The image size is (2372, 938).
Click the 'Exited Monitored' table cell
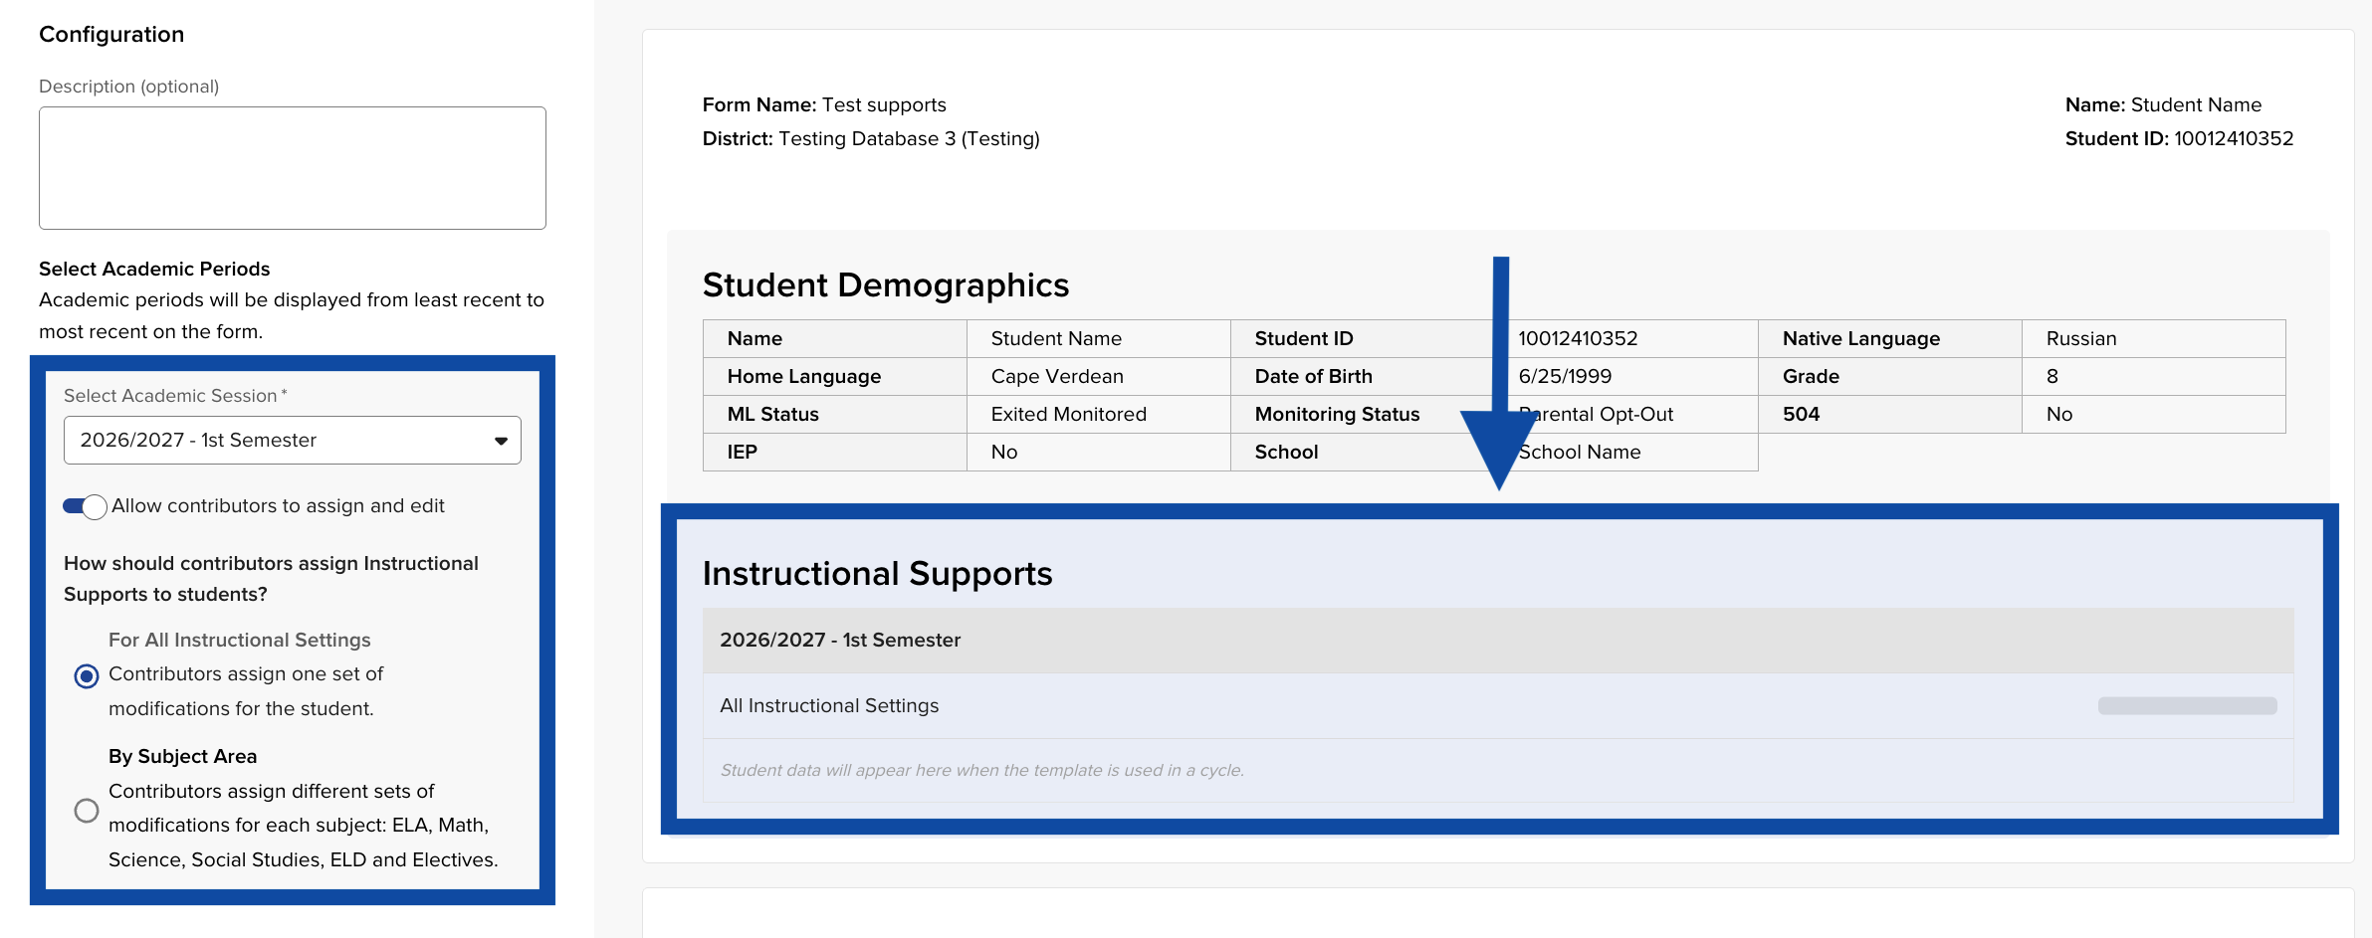1099,414
